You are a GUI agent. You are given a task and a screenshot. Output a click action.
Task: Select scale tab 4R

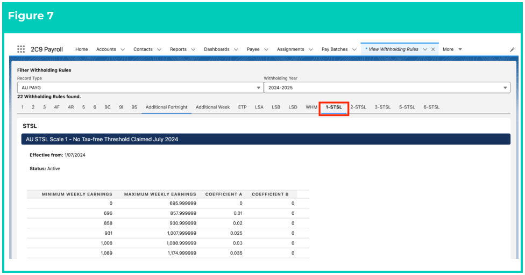pos(70,107)
